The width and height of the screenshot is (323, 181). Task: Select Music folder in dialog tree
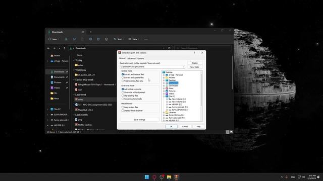coord(171,88)
